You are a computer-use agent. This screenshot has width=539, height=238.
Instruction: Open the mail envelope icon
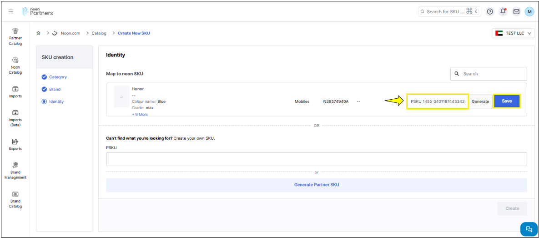(516, 12)
